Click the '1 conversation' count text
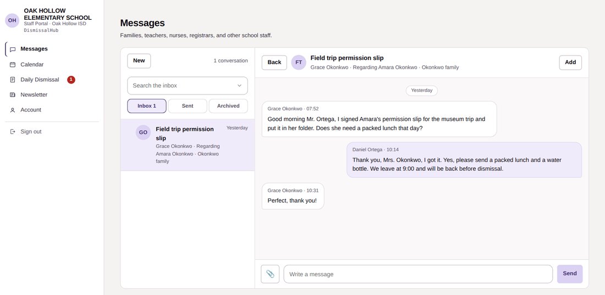This screenshot has width=605, height=295. [x=231, y=60]
